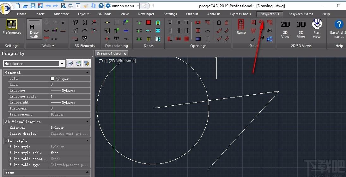
Task: Collapse the Plot style section
Action: 88,141
